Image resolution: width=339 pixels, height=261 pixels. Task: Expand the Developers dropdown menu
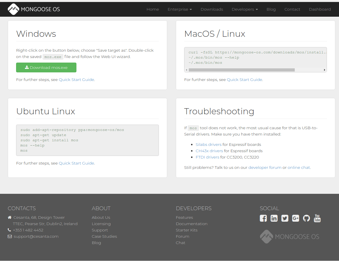tap(245, 9)
